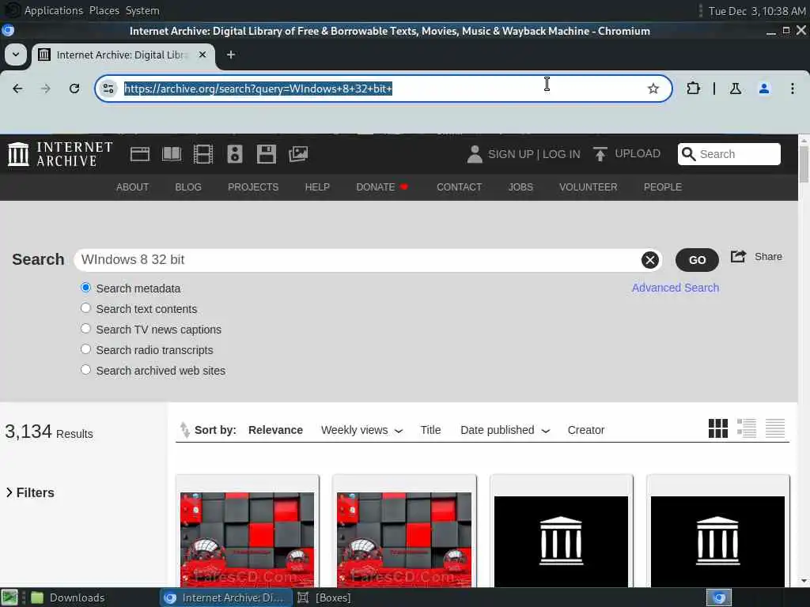Open the browser Extensions puzzle icon
This screenshot has width=810, height=607.
tap(693, 89)
